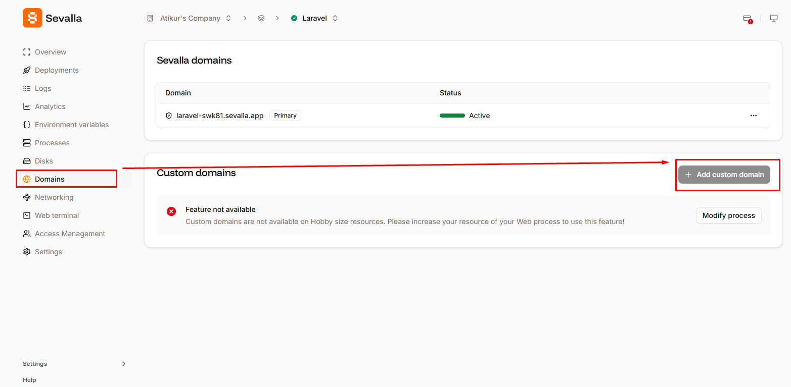This screenshot has height=387, width=791.
Task: Open options menu for laravel-swk81.sevalla.app domain
Action: point(754,115)
